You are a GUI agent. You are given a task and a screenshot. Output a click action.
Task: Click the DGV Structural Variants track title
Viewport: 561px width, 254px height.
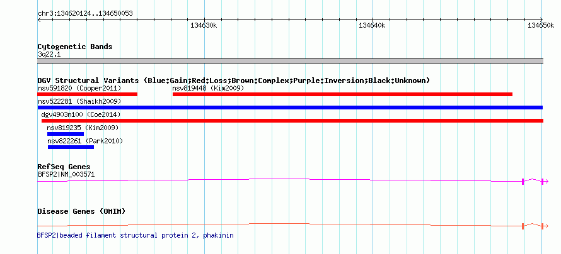[x=234, y=80]
